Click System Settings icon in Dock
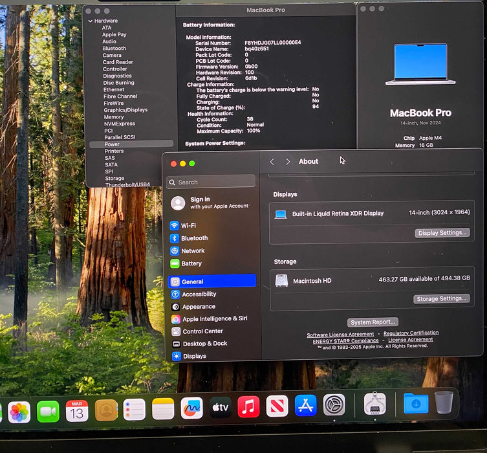This screenshot has height=453, width=487. pos(334,405)
